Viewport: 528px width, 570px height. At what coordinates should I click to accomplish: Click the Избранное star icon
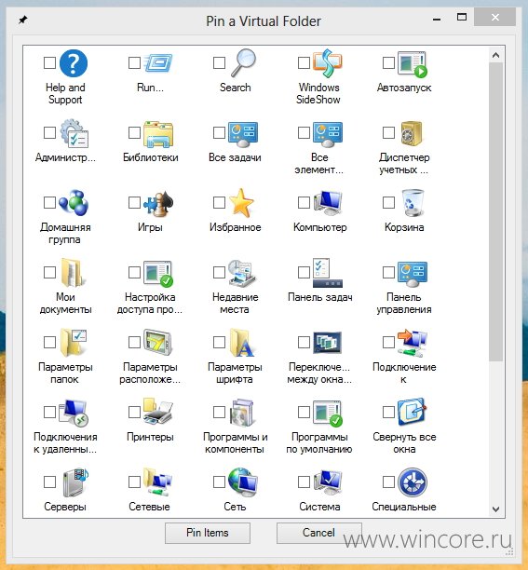(242, 203)
